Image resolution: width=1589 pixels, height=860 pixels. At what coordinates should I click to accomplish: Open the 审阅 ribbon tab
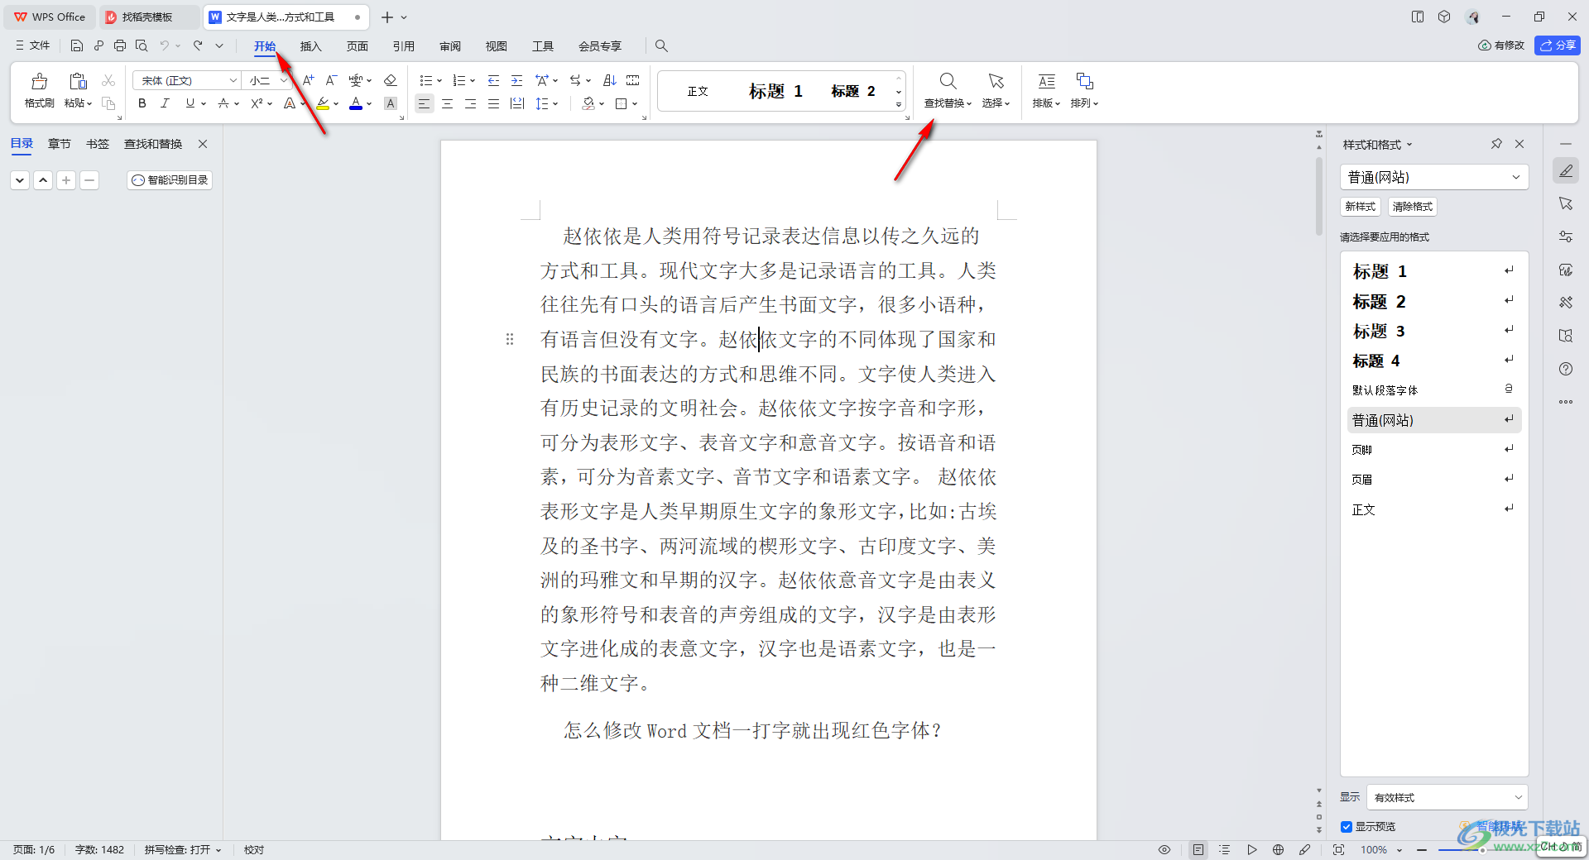pyautogui.click(x=450, y=46)
